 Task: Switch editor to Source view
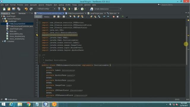[x=38, y=17]
